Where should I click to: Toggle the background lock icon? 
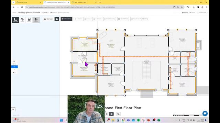tap(57, 19)
